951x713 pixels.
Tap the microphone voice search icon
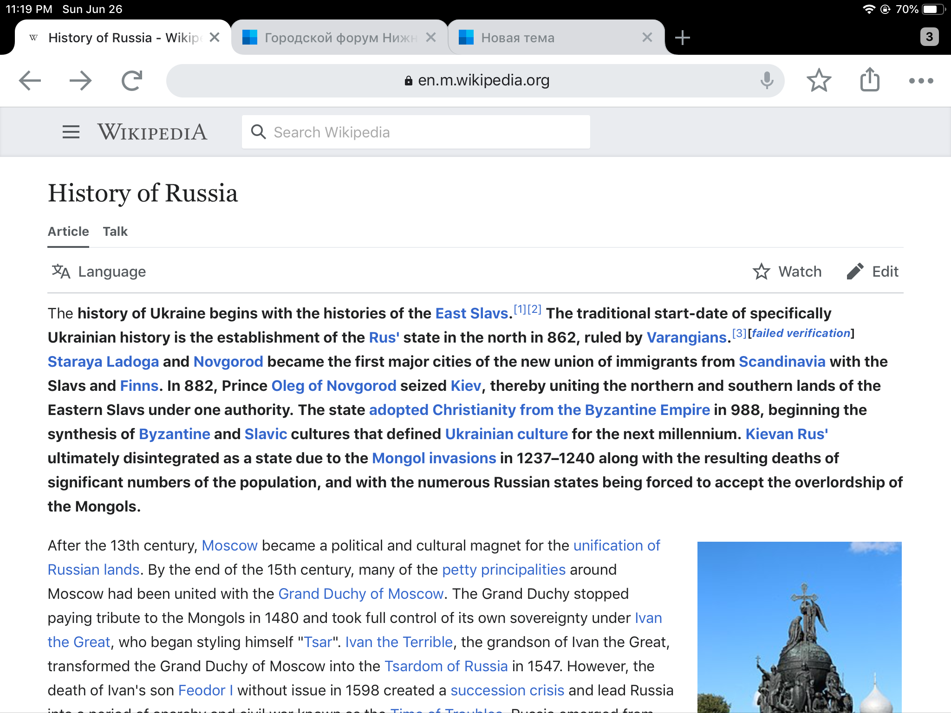click(x=767, y=81)
